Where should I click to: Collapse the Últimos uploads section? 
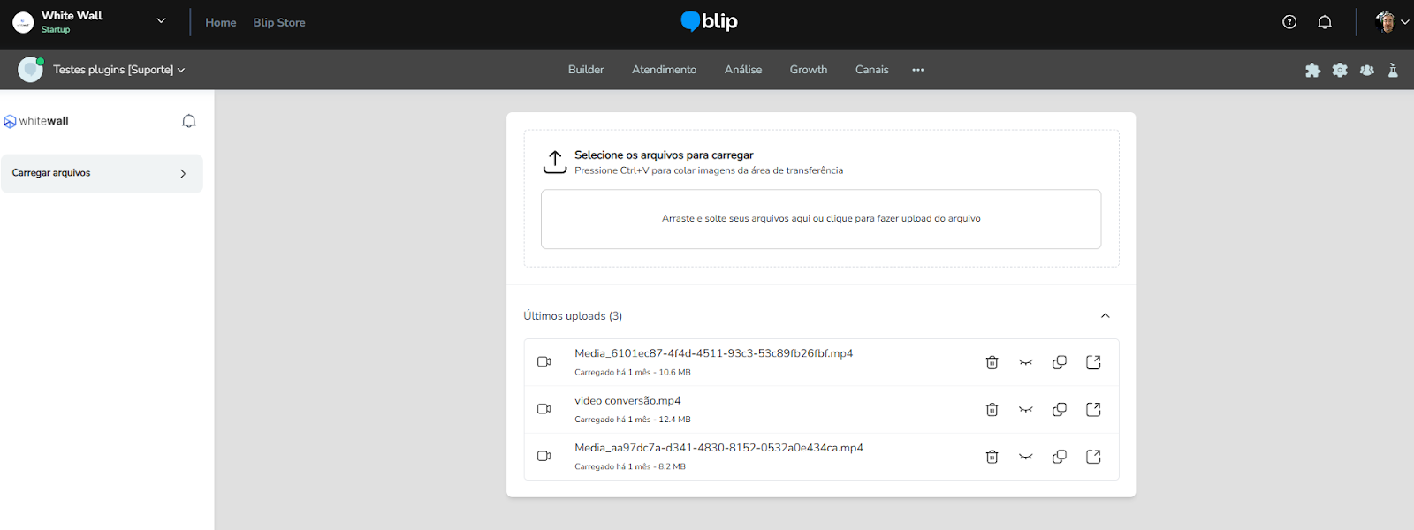point(1105,315)
